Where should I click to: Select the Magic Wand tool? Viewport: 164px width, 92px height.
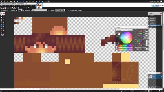pos(2,22)
